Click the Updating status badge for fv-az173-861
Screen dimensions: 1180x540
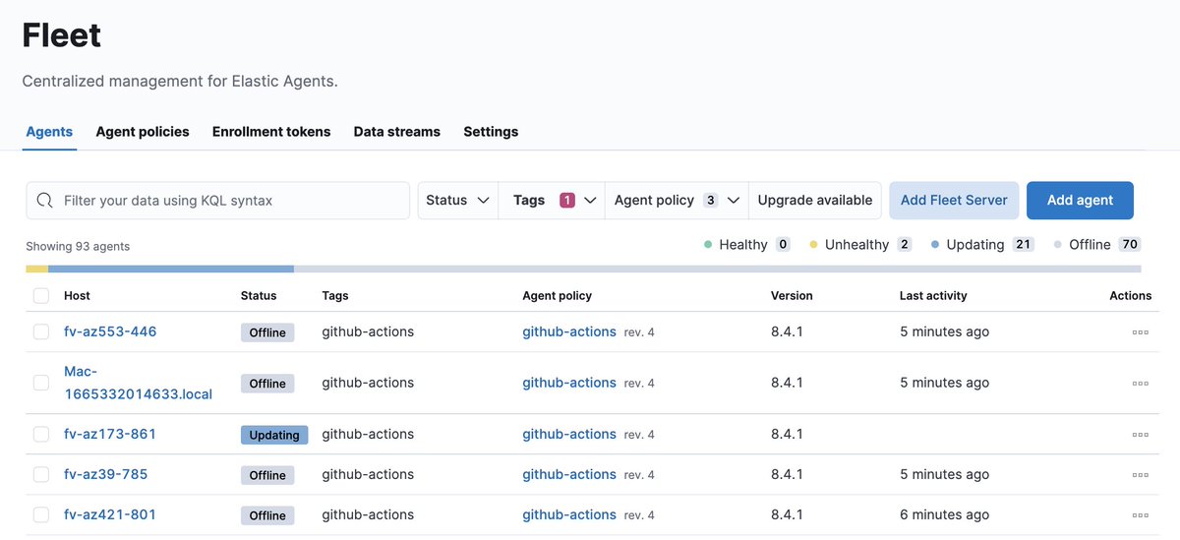click(x=274, y=435)
